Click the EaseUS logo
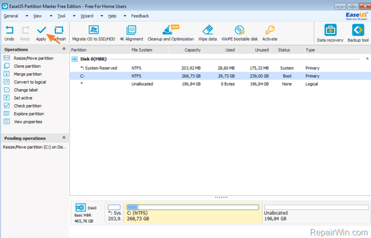371x238 pixels. coord(356,16)
